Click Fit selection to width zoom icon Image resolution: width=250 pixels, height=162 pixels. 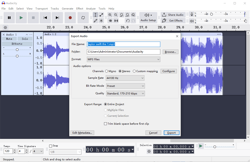[122, 15]
